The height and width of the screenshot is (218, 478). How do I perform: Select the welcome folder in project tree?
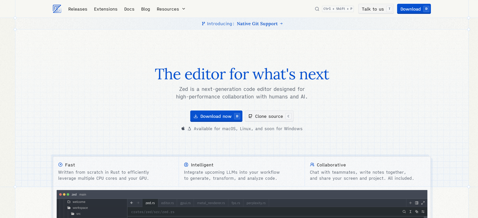coord(76,202)
